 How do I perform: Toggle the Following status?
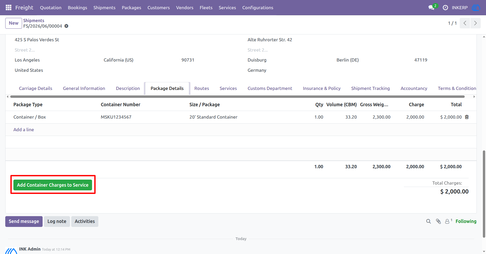(466, 221)
